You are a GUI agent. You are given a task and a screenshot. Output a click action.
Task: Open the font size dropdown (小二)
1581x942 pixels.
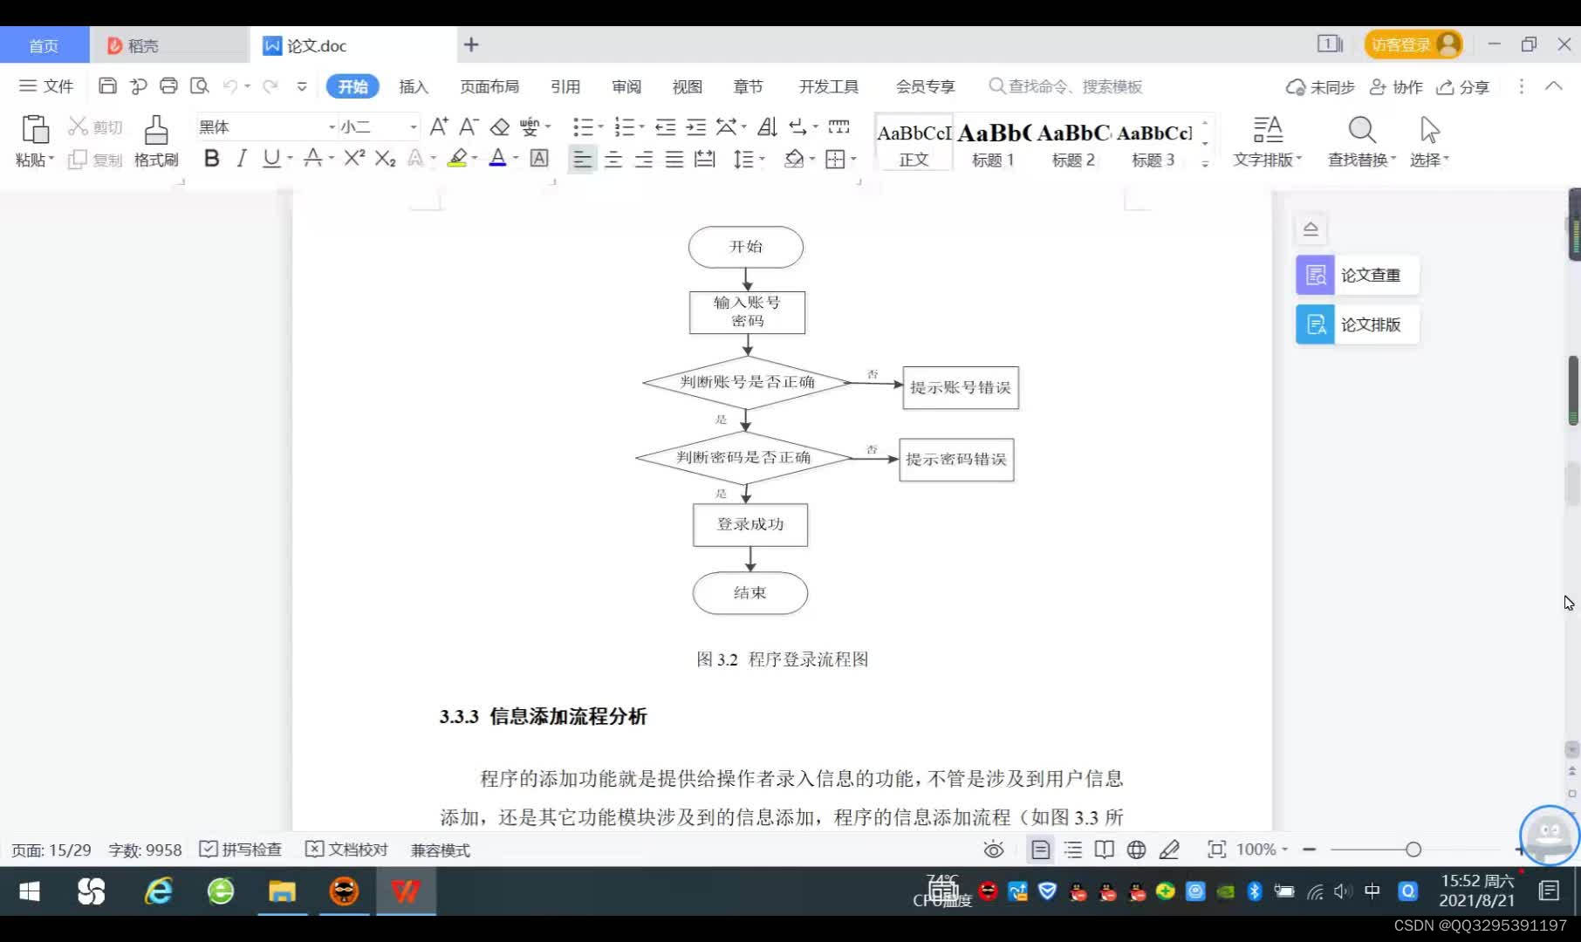click(x=414, y=127)
